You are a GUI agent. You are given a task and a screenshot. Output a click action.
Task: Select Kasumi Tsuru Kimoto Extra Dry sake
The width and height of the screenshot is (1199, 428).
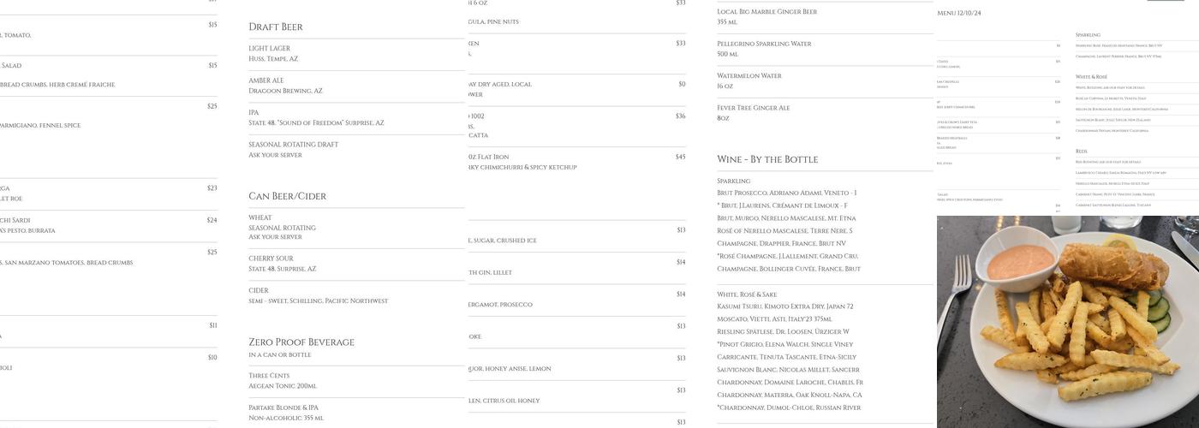(x=784, y=306)
